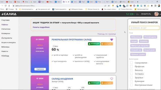Click the MetaMask fox extension icon

(131, 6)
